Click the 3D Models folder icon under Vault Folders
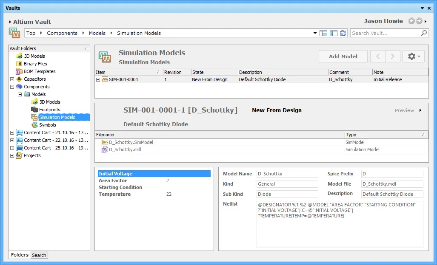This screenshot has width=437, height=265. pyautogui.click(x=19, y=56)
